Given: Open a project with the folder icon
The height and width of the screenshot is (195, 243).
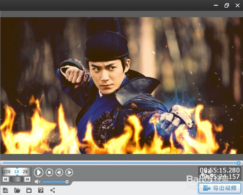Looking at the screenshot, I should 17,190.
